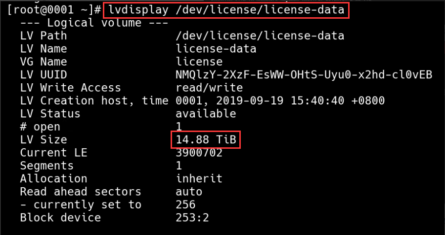Select the LV UUID string NMQlzY-2XzF-EsWW-OHtS-Uyu0-x2hd-cl0vEB
The width and height of the screenshot is (445, 235).
point(304,75)
